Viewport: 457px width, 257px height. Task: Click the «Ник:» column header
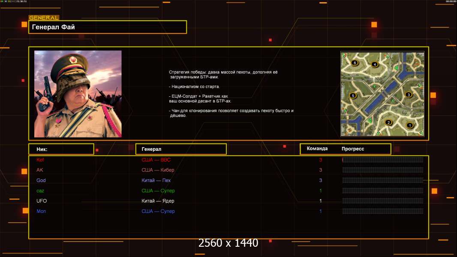coord(61,149)
